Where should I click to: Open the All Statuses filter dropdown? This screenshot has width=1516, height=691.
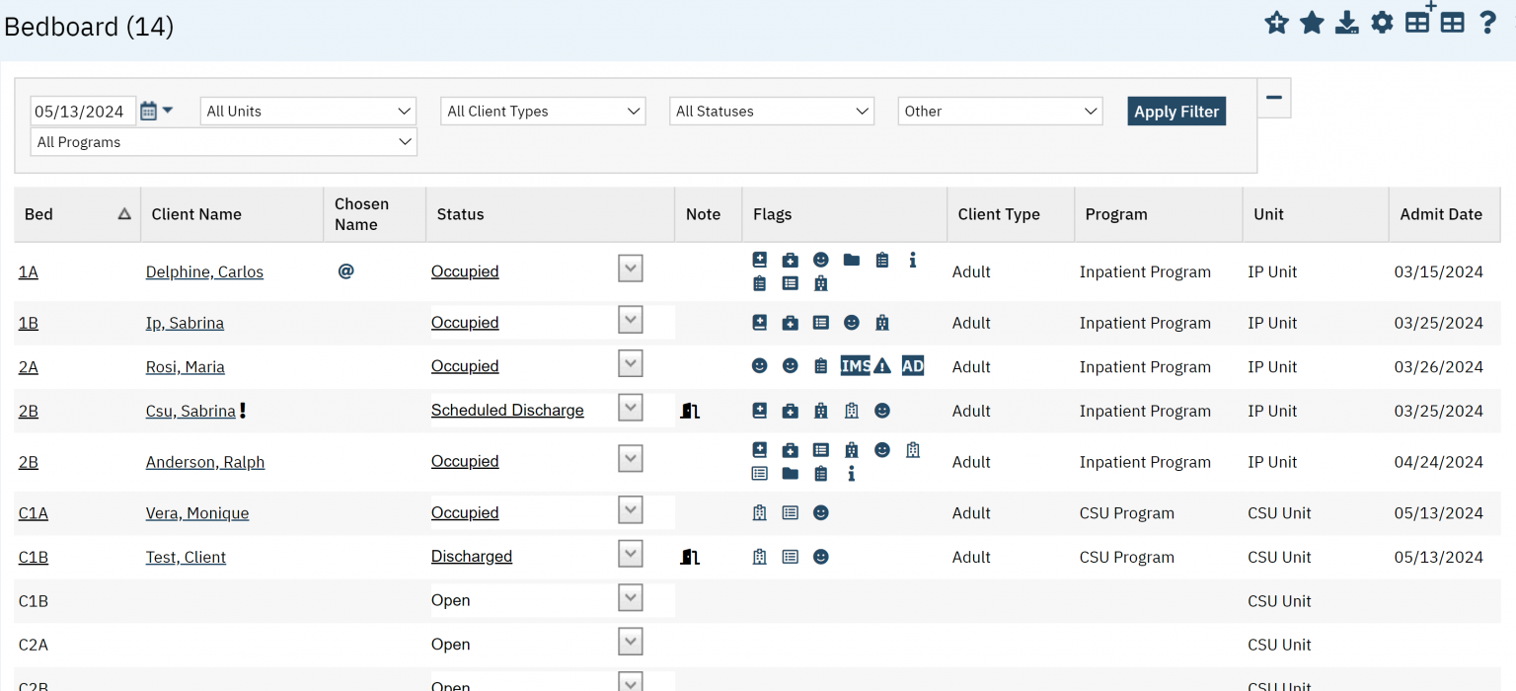[772, 112]
